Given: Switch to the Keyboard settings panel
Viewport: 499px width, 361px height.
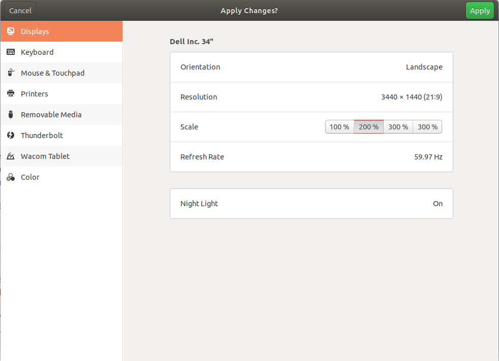Looking at the screenshot, I should tap(61, 52).
